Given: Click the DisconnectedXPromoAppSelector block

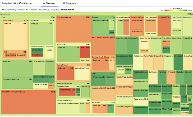Looking at the screenshot, I should pos(68,107).
